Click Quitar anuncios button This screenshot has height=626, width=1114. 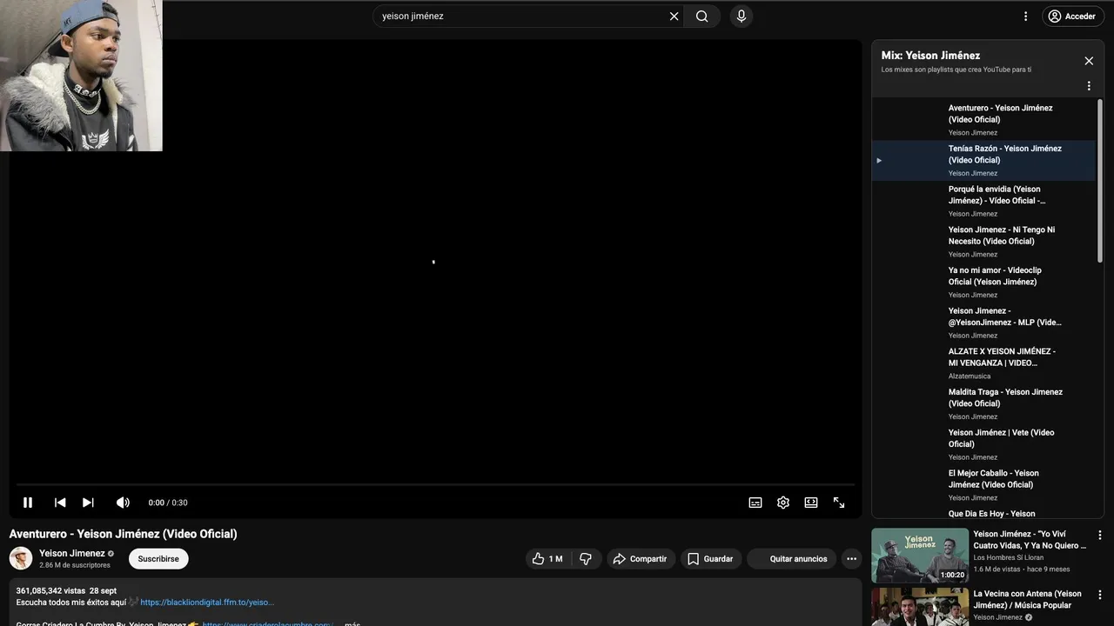click(x=792, y=559)
